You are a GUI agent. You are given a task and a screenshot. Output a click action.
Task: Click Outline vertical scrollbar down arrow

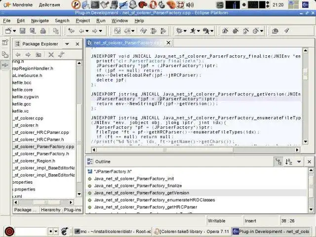pyautogui.click(x=311, y=209)
